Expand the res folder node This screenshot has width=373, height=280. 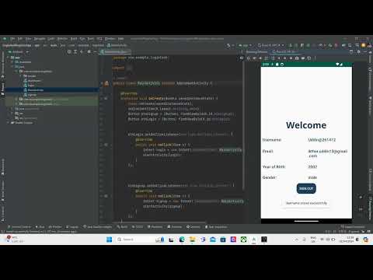(x=12, y=114)
